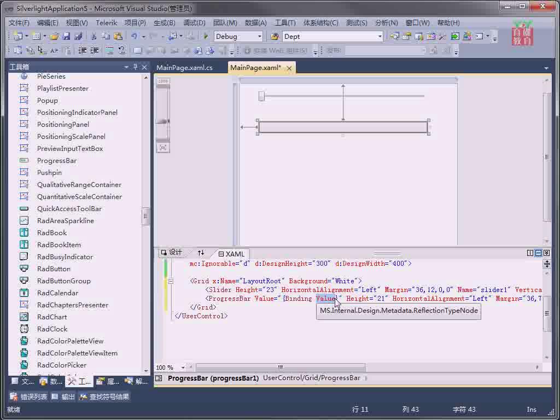Click the swap panes arrows icon
The image size is (560, 420).
click(x=201, y=253)
